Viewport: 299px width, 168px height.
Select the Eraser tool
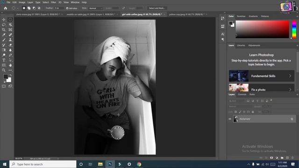pyautogui.click(x=10, y=45)
